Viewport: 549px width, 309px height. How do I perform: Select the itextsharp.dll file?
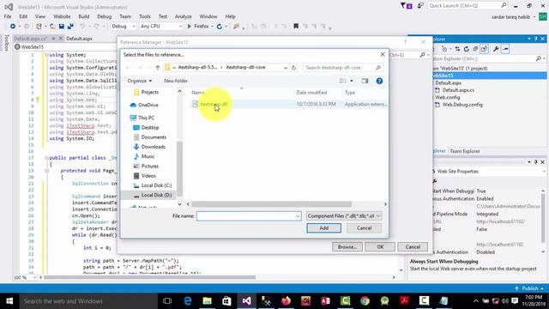coord(214,104)
